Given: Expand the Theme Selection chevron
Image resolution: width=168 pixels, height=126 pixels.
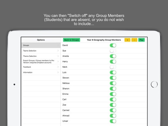Looking at the screenshot, I should coord(58,56).
